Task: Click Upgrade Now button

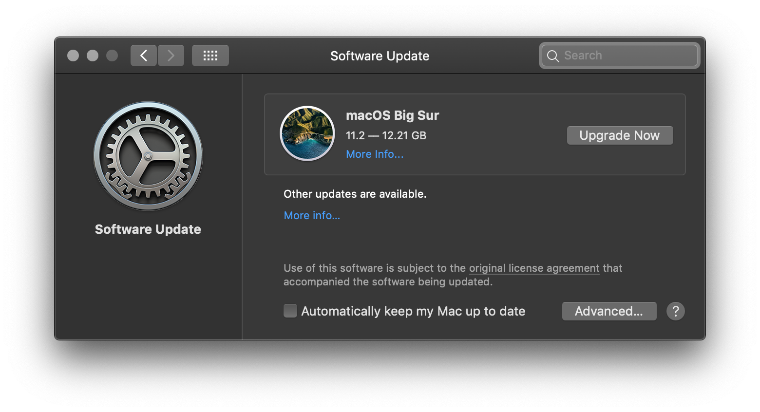Action: (620, 135)
